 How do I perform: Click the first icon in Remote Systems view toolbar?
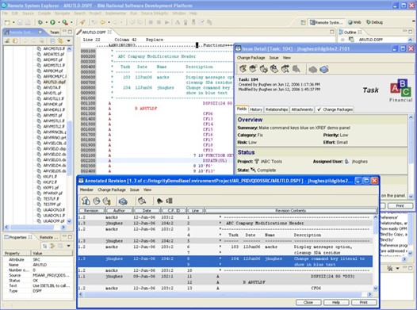point(7,40)
